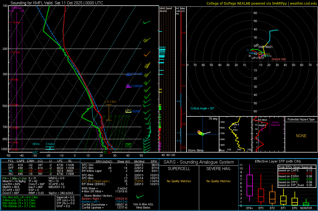Click the MMP = 0.02 value

tap(36, 193)
